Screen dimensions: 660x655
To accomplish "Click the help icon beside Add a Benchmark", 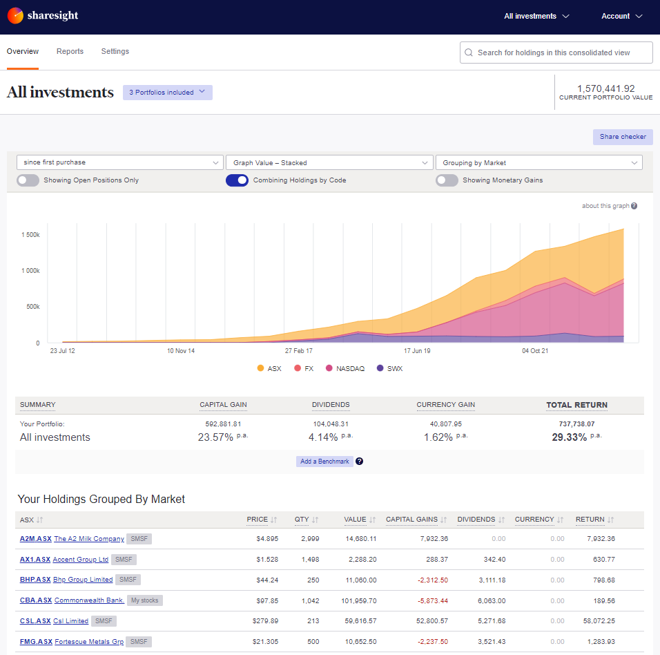I will tap(359, 461).
